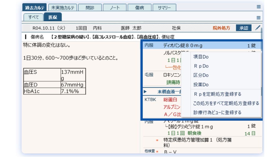280x157 pixels.
Task: Select the ディオバン錠80mg prescription row
Action: pyautogui.click(x=183, y=46)
